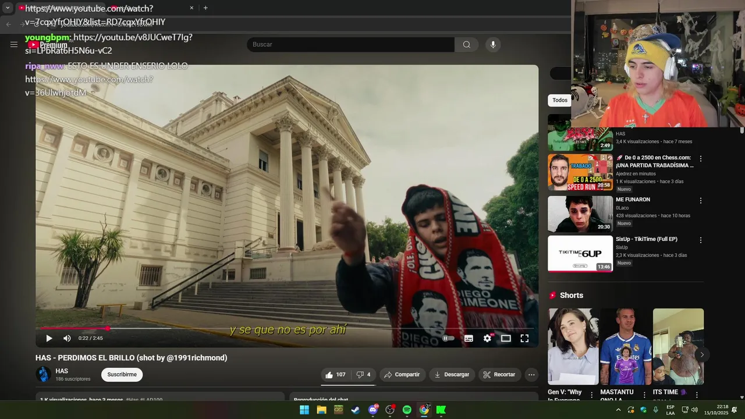The height and width of the screenshot is (419, 745).
Task: Open options for the ITS TIME short
Action: (x=697, y=395)
